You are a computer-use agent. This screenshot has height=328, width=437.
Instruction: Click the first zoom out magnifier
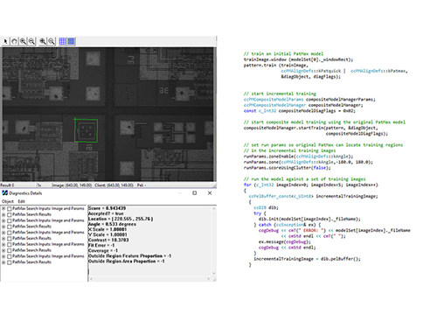[x=31, y=41]
